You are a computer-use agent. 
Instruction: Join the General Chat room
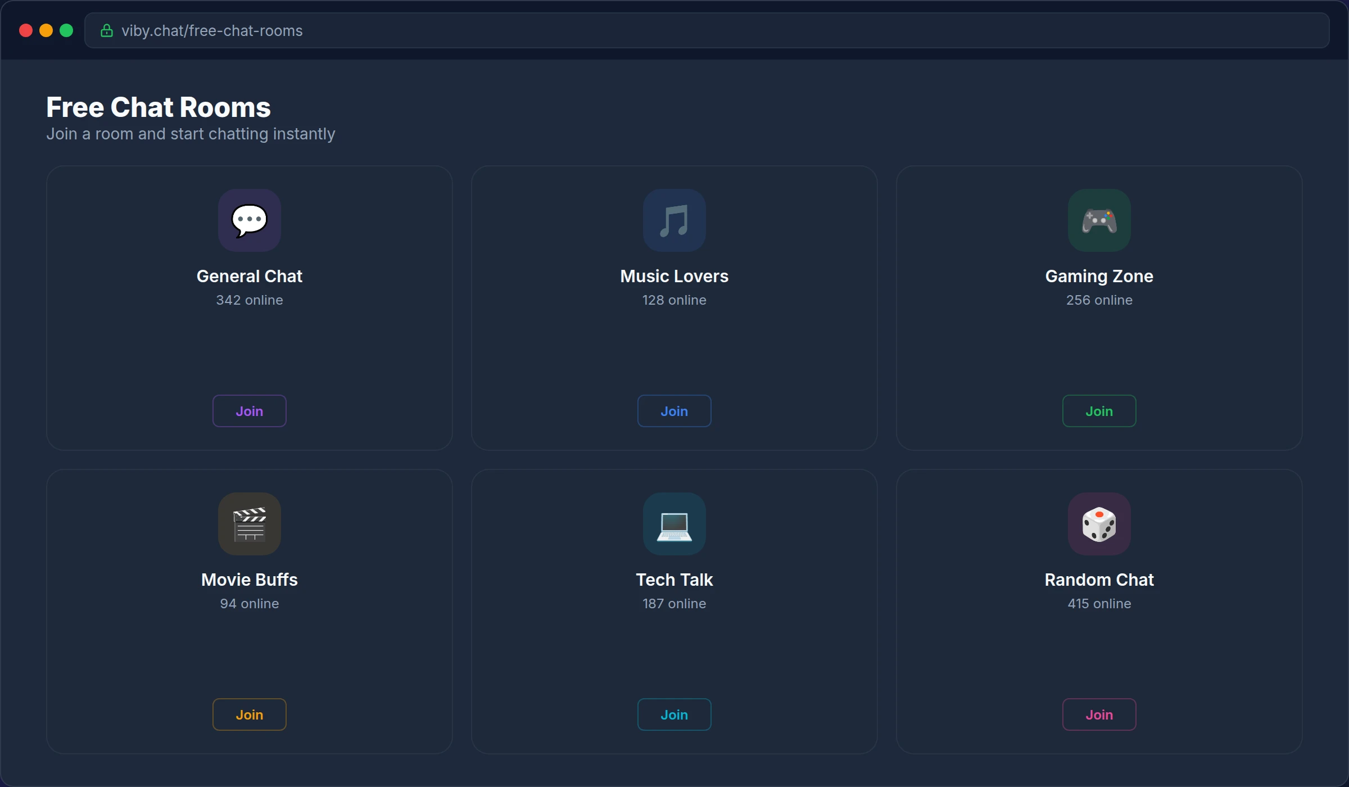[x=249, y=411]
